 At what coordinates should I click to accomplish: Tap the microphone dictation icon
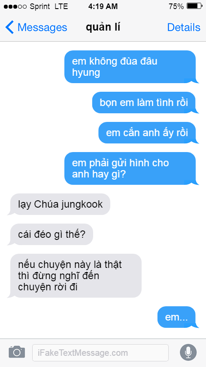click(188, 352)
